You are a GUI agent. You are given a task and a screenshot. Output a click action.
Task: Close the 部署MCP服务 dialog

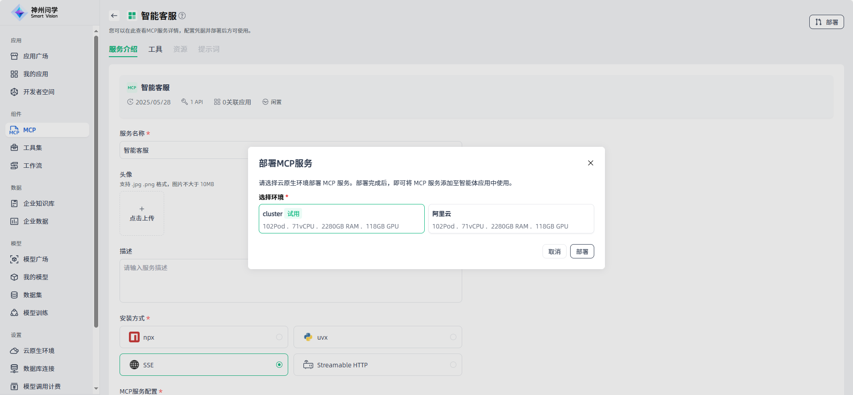coord(590,163)
